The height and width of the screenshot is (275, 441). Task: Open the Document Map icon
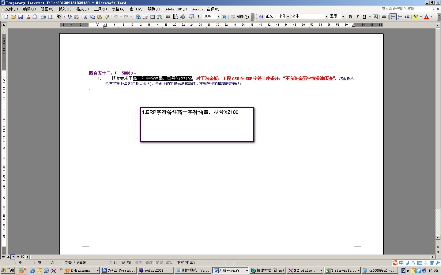(x=191, y=17)
